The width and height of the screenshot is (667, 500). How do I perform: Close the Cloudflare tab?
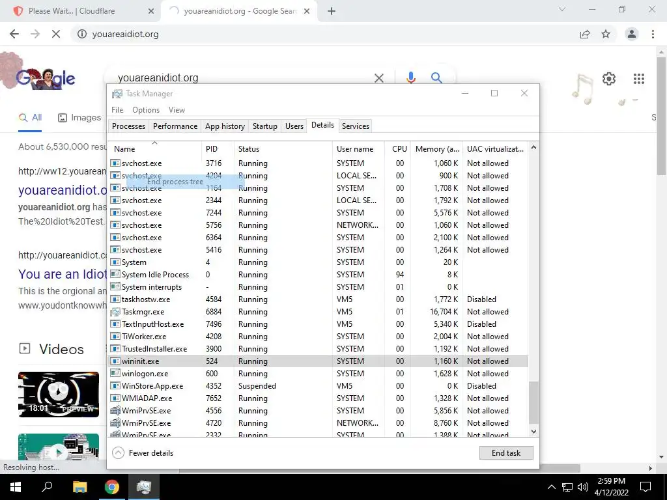(151, 11)
